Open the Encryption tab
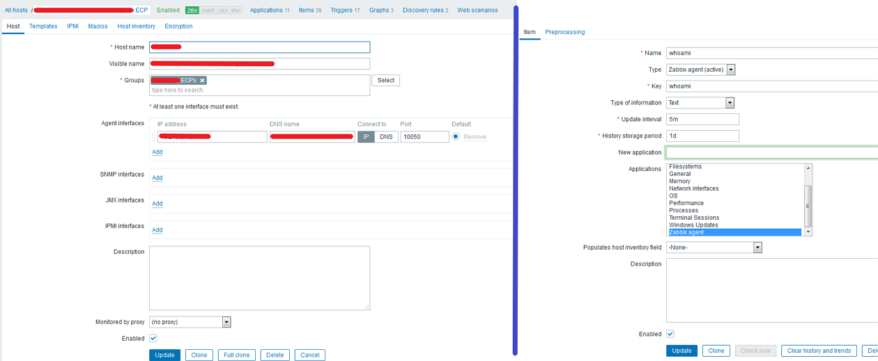Screen dimensions: 878x361 pos(178,26)
